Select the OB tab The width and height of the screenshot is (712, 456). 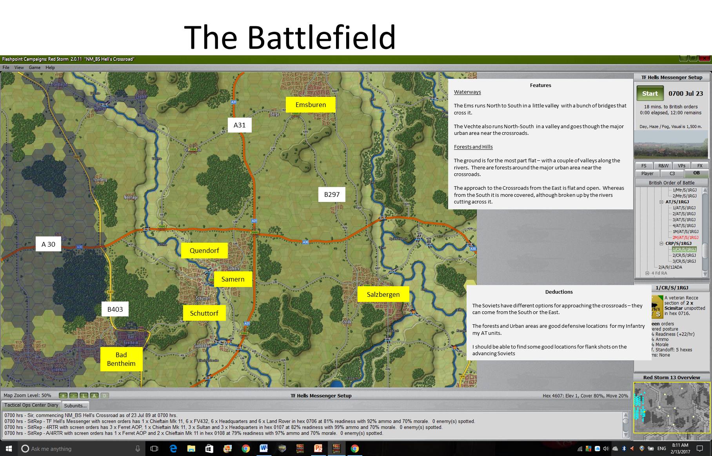click(x=696, y=173)
